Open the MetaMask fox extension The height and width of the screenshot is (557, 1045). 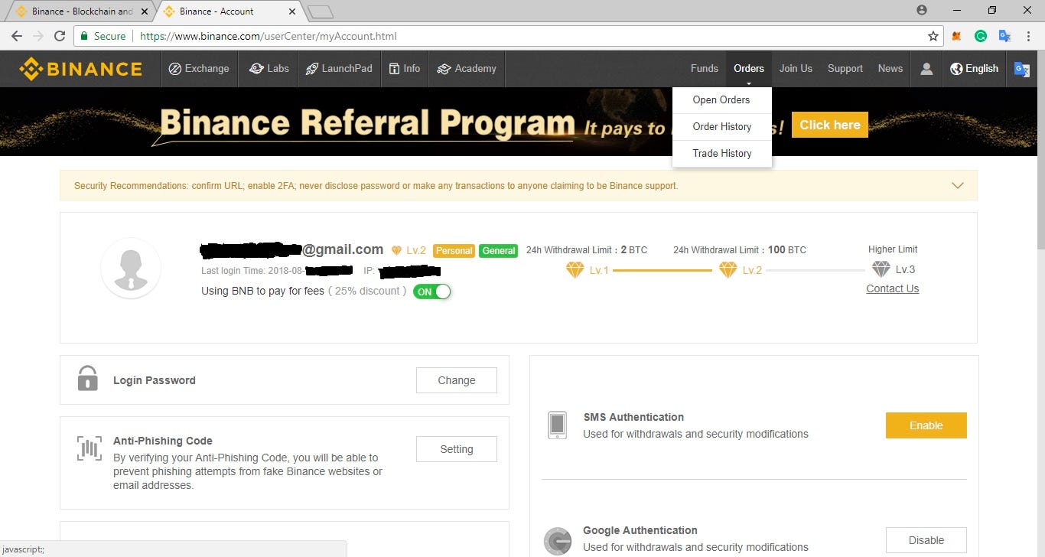956,36
